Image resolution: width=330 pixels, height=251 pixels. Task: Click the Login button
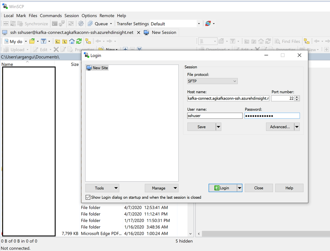(223, 188)
